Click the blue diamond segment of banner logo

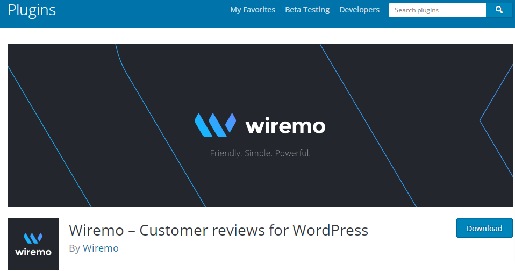[231, 122]
